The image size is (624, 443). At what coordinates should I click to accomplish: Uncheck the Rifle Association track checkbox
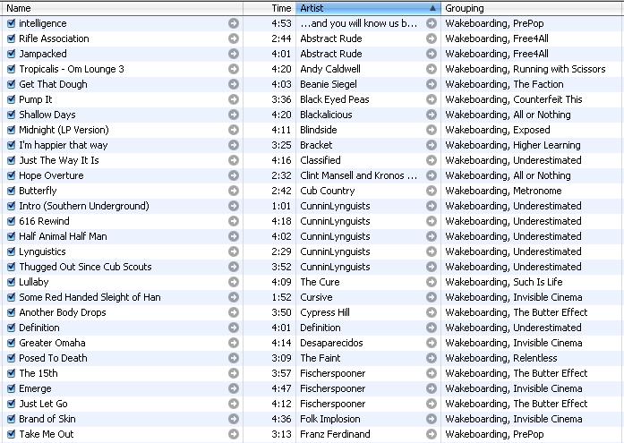(11, 38)
